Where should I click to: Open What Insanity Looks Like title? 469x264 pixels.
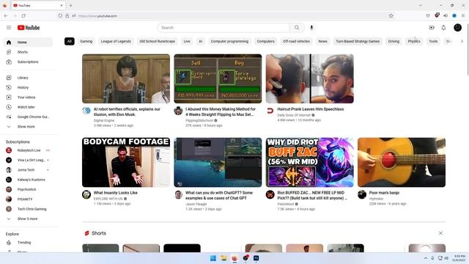116,193
